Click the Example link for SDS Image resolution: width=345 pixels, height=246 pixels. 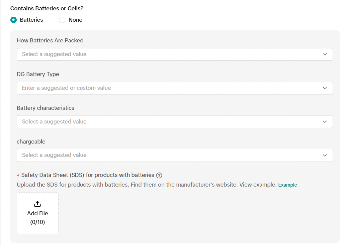point(287,185)
